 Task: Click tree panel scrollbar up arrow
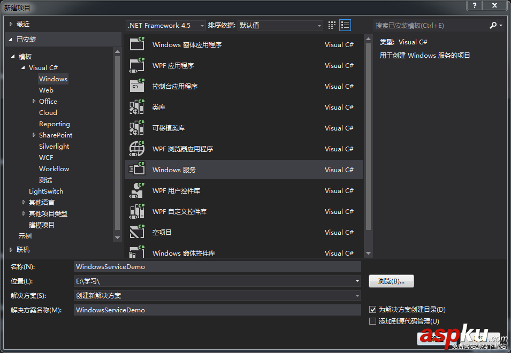[x=117, y=51]
